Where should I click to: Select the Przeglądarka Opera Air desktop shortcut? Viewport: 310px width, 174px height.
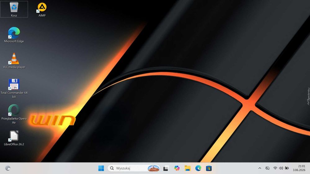(14, 114)
